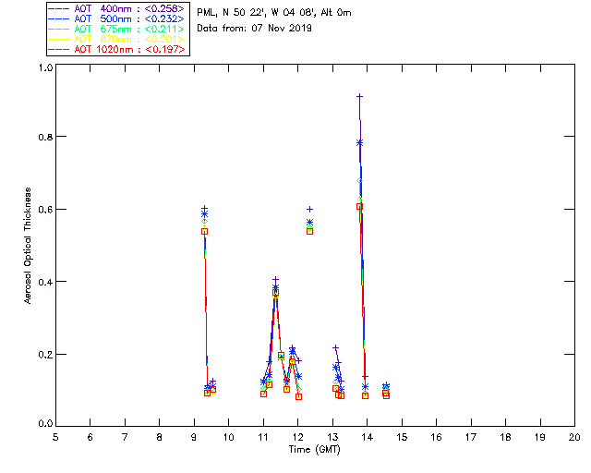The height and width of the screenshot is (473, 591).
Task: Click the AOT 400nm legend entry
Action: 116,8
